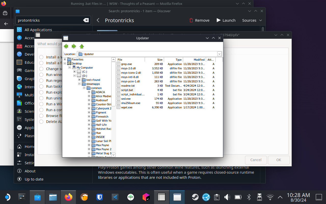
Task: Sort by the Size column header
Action: point(154,60)
